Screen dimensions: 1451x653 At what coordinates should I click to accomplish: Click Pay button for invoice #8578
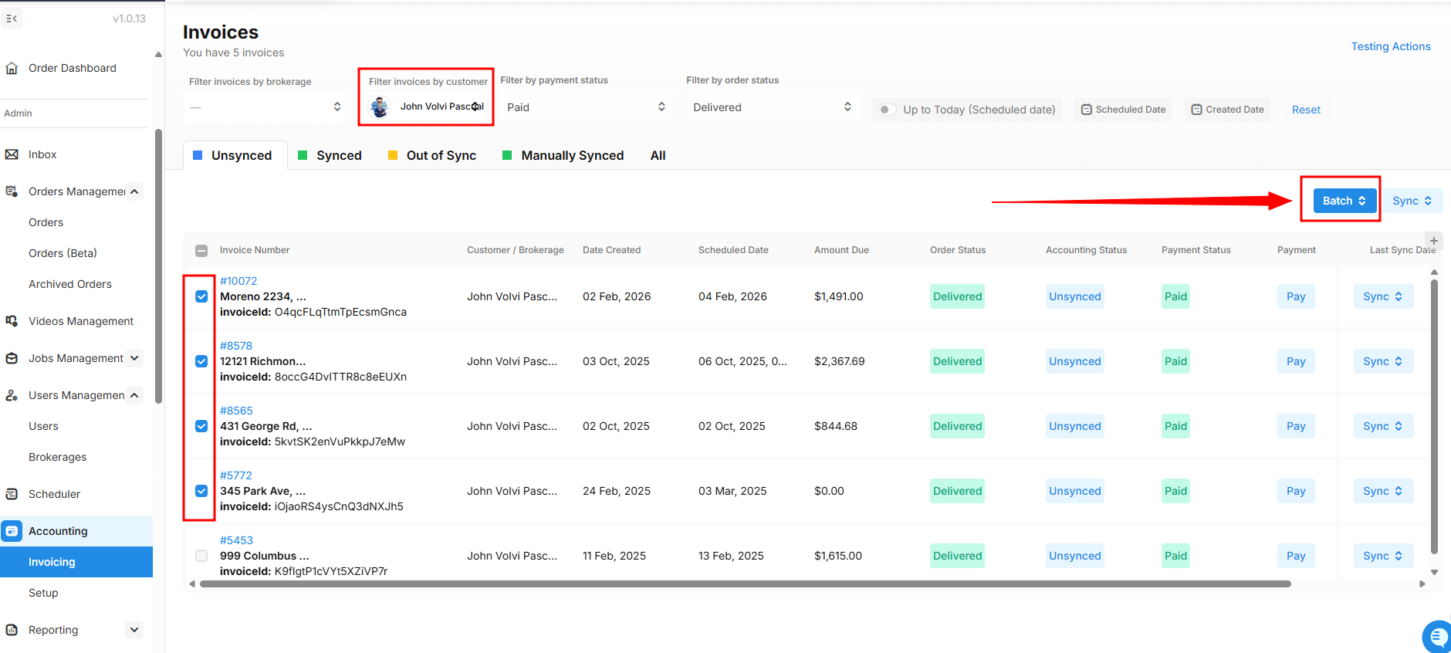[1295, 361]
